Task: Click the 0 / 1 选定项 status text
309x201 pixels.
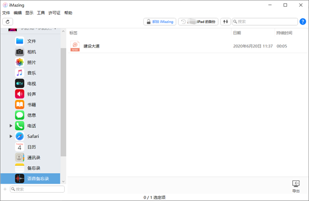Action: [x=154, y=197]
